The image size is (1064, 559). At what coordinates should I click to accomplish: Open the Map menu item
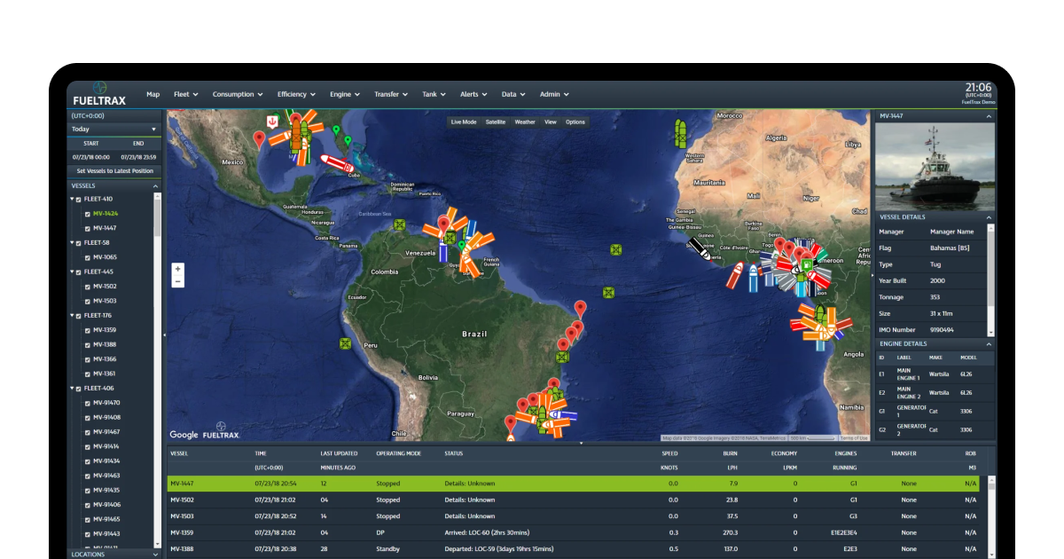153,94
